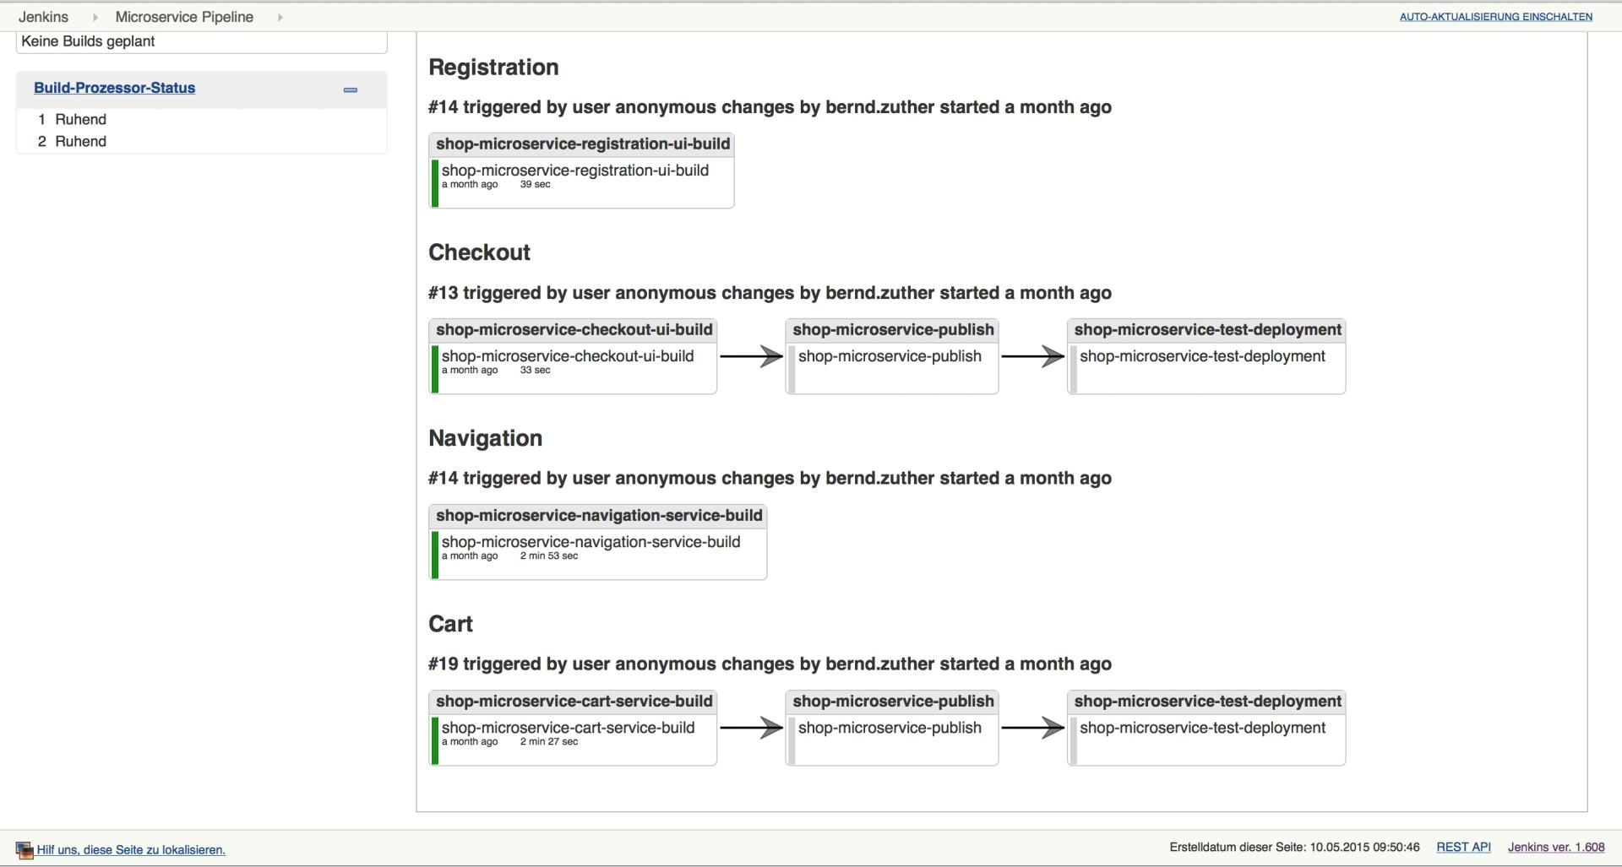Open breadcrumb arrow after Jenkins

pos(95,17)
